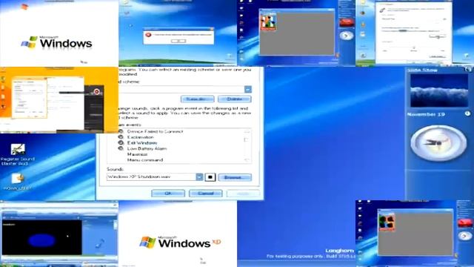The height and width of the screenshot is (267, 474).
Task: Click the Delete button for sound scheme
Action: [234, 99]
